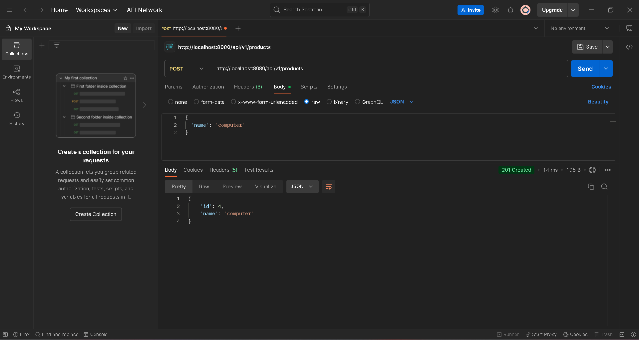Search within the response body

click(604, 187)
